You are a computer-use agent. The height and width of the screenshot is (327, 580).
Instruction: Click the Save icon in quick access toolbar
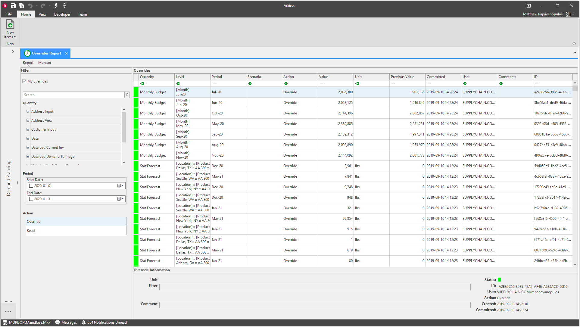tap(13, 6)
